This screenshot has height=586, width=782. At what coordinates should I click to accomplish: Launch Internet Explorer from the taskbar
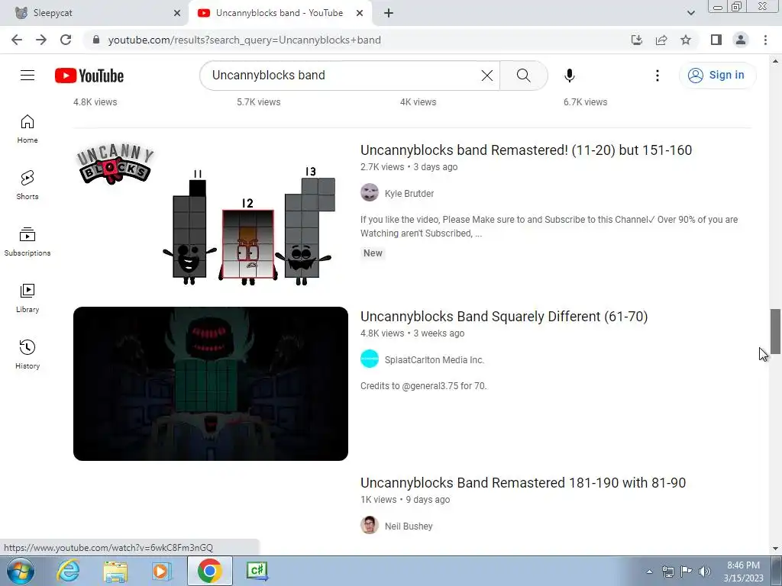(68, 571)
